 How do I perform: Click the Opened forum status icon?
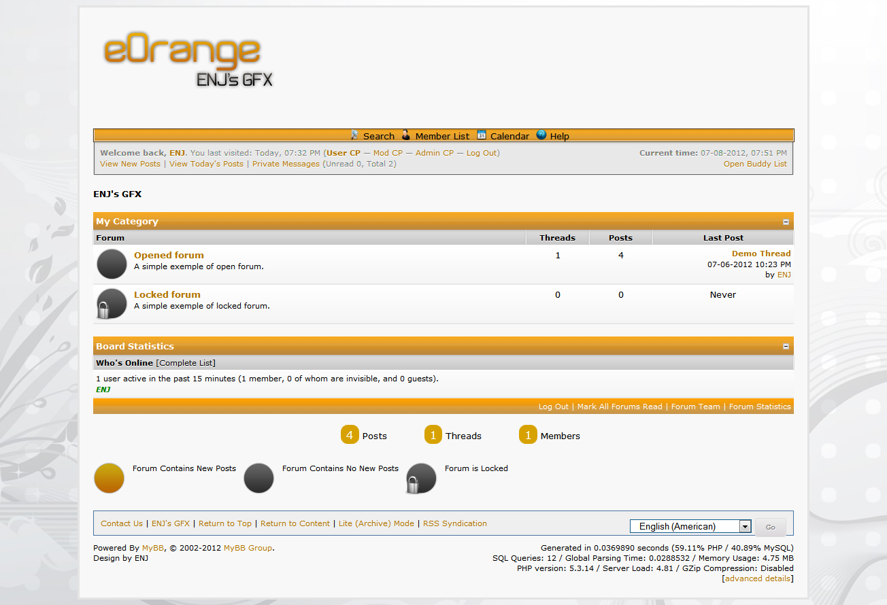coord(112,264)
